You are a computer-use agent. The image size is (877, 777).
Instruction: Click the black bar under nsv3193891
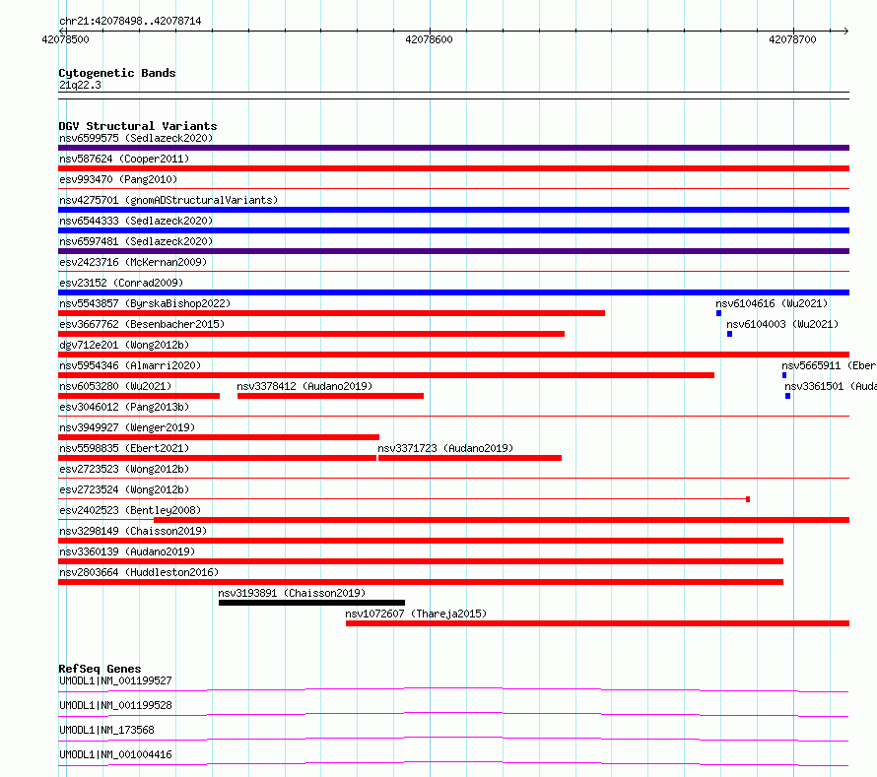pyautogui.click(x=311, y=603)
